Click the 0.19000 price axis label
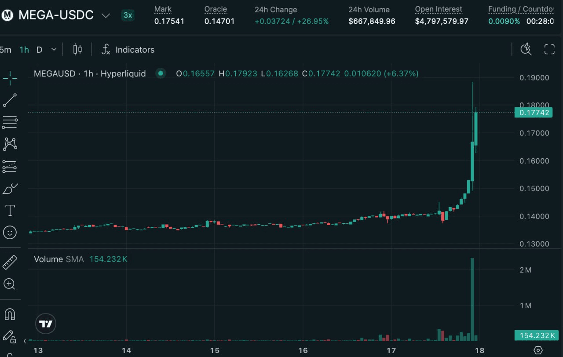563x357 pixels. pos(534,78)
